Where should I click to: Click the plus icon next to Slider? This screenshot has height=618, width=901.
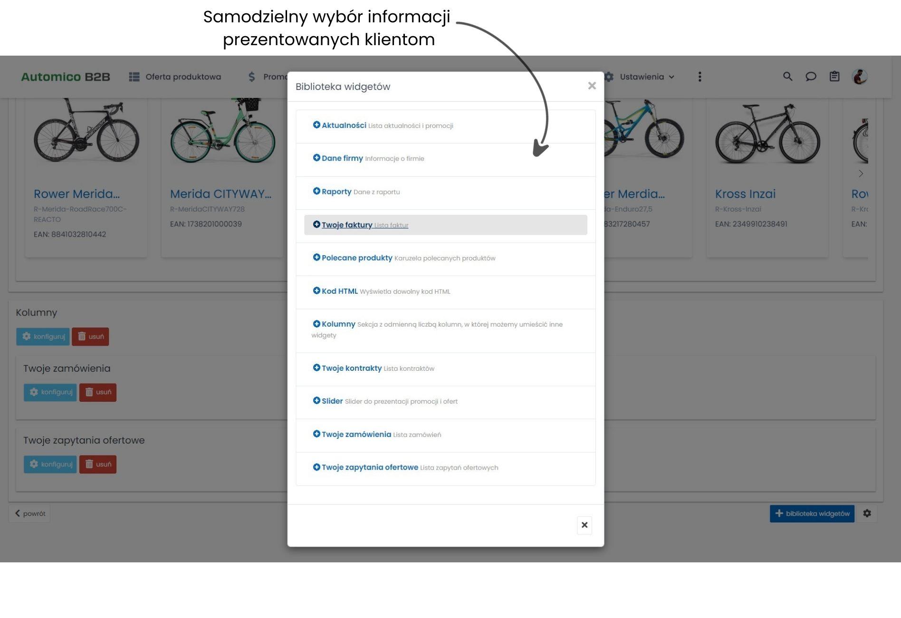pyautogui.click(x=316, y=401)
